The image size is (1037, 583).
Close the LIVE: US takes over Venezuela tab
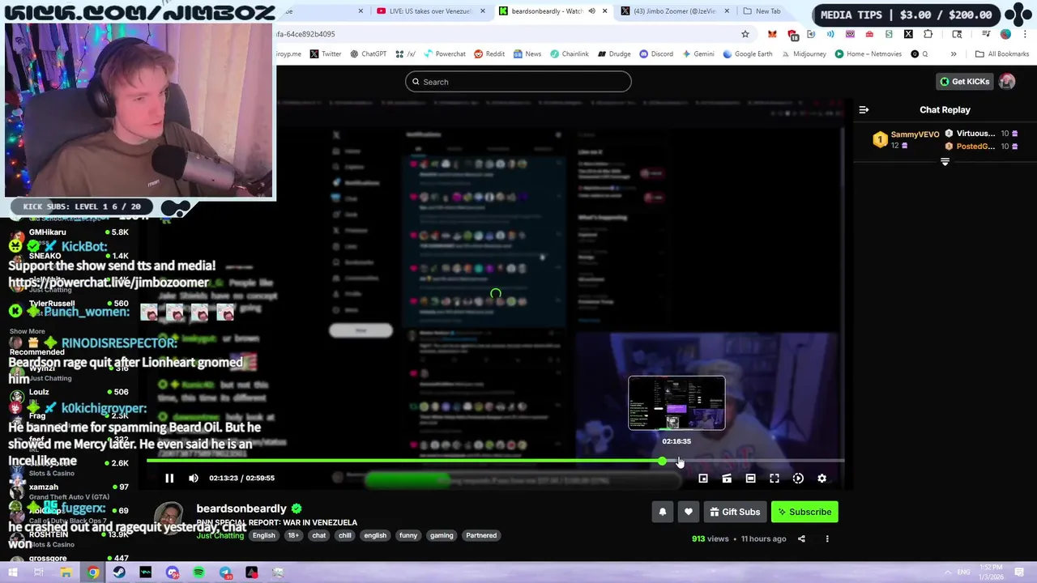(x=483, y=11)
